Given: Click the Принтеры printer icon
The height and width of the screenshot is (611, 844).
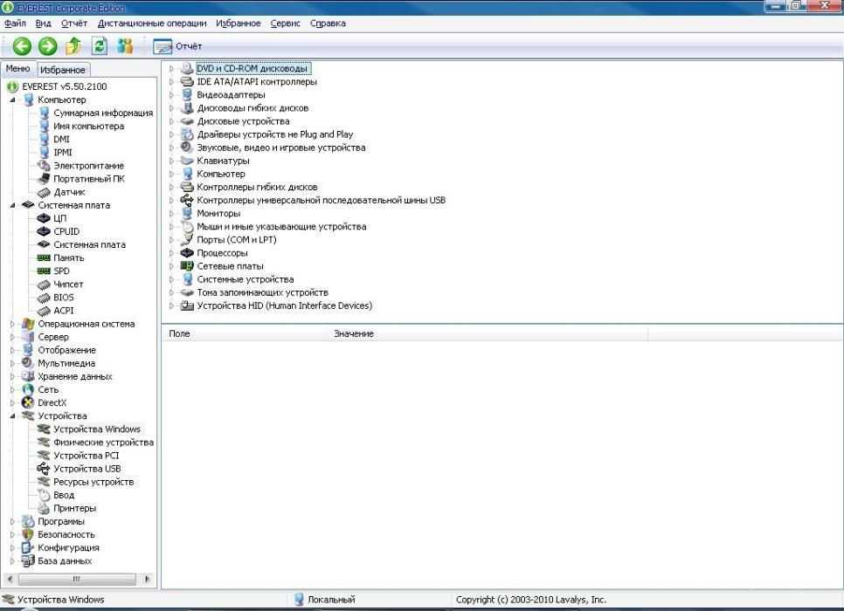Looking at the screenshot, I should pos(44,508).
